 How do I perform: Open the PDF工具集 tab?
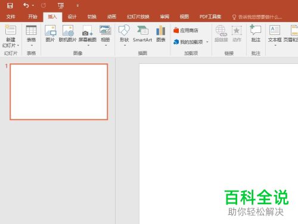[x=210, y=17]
